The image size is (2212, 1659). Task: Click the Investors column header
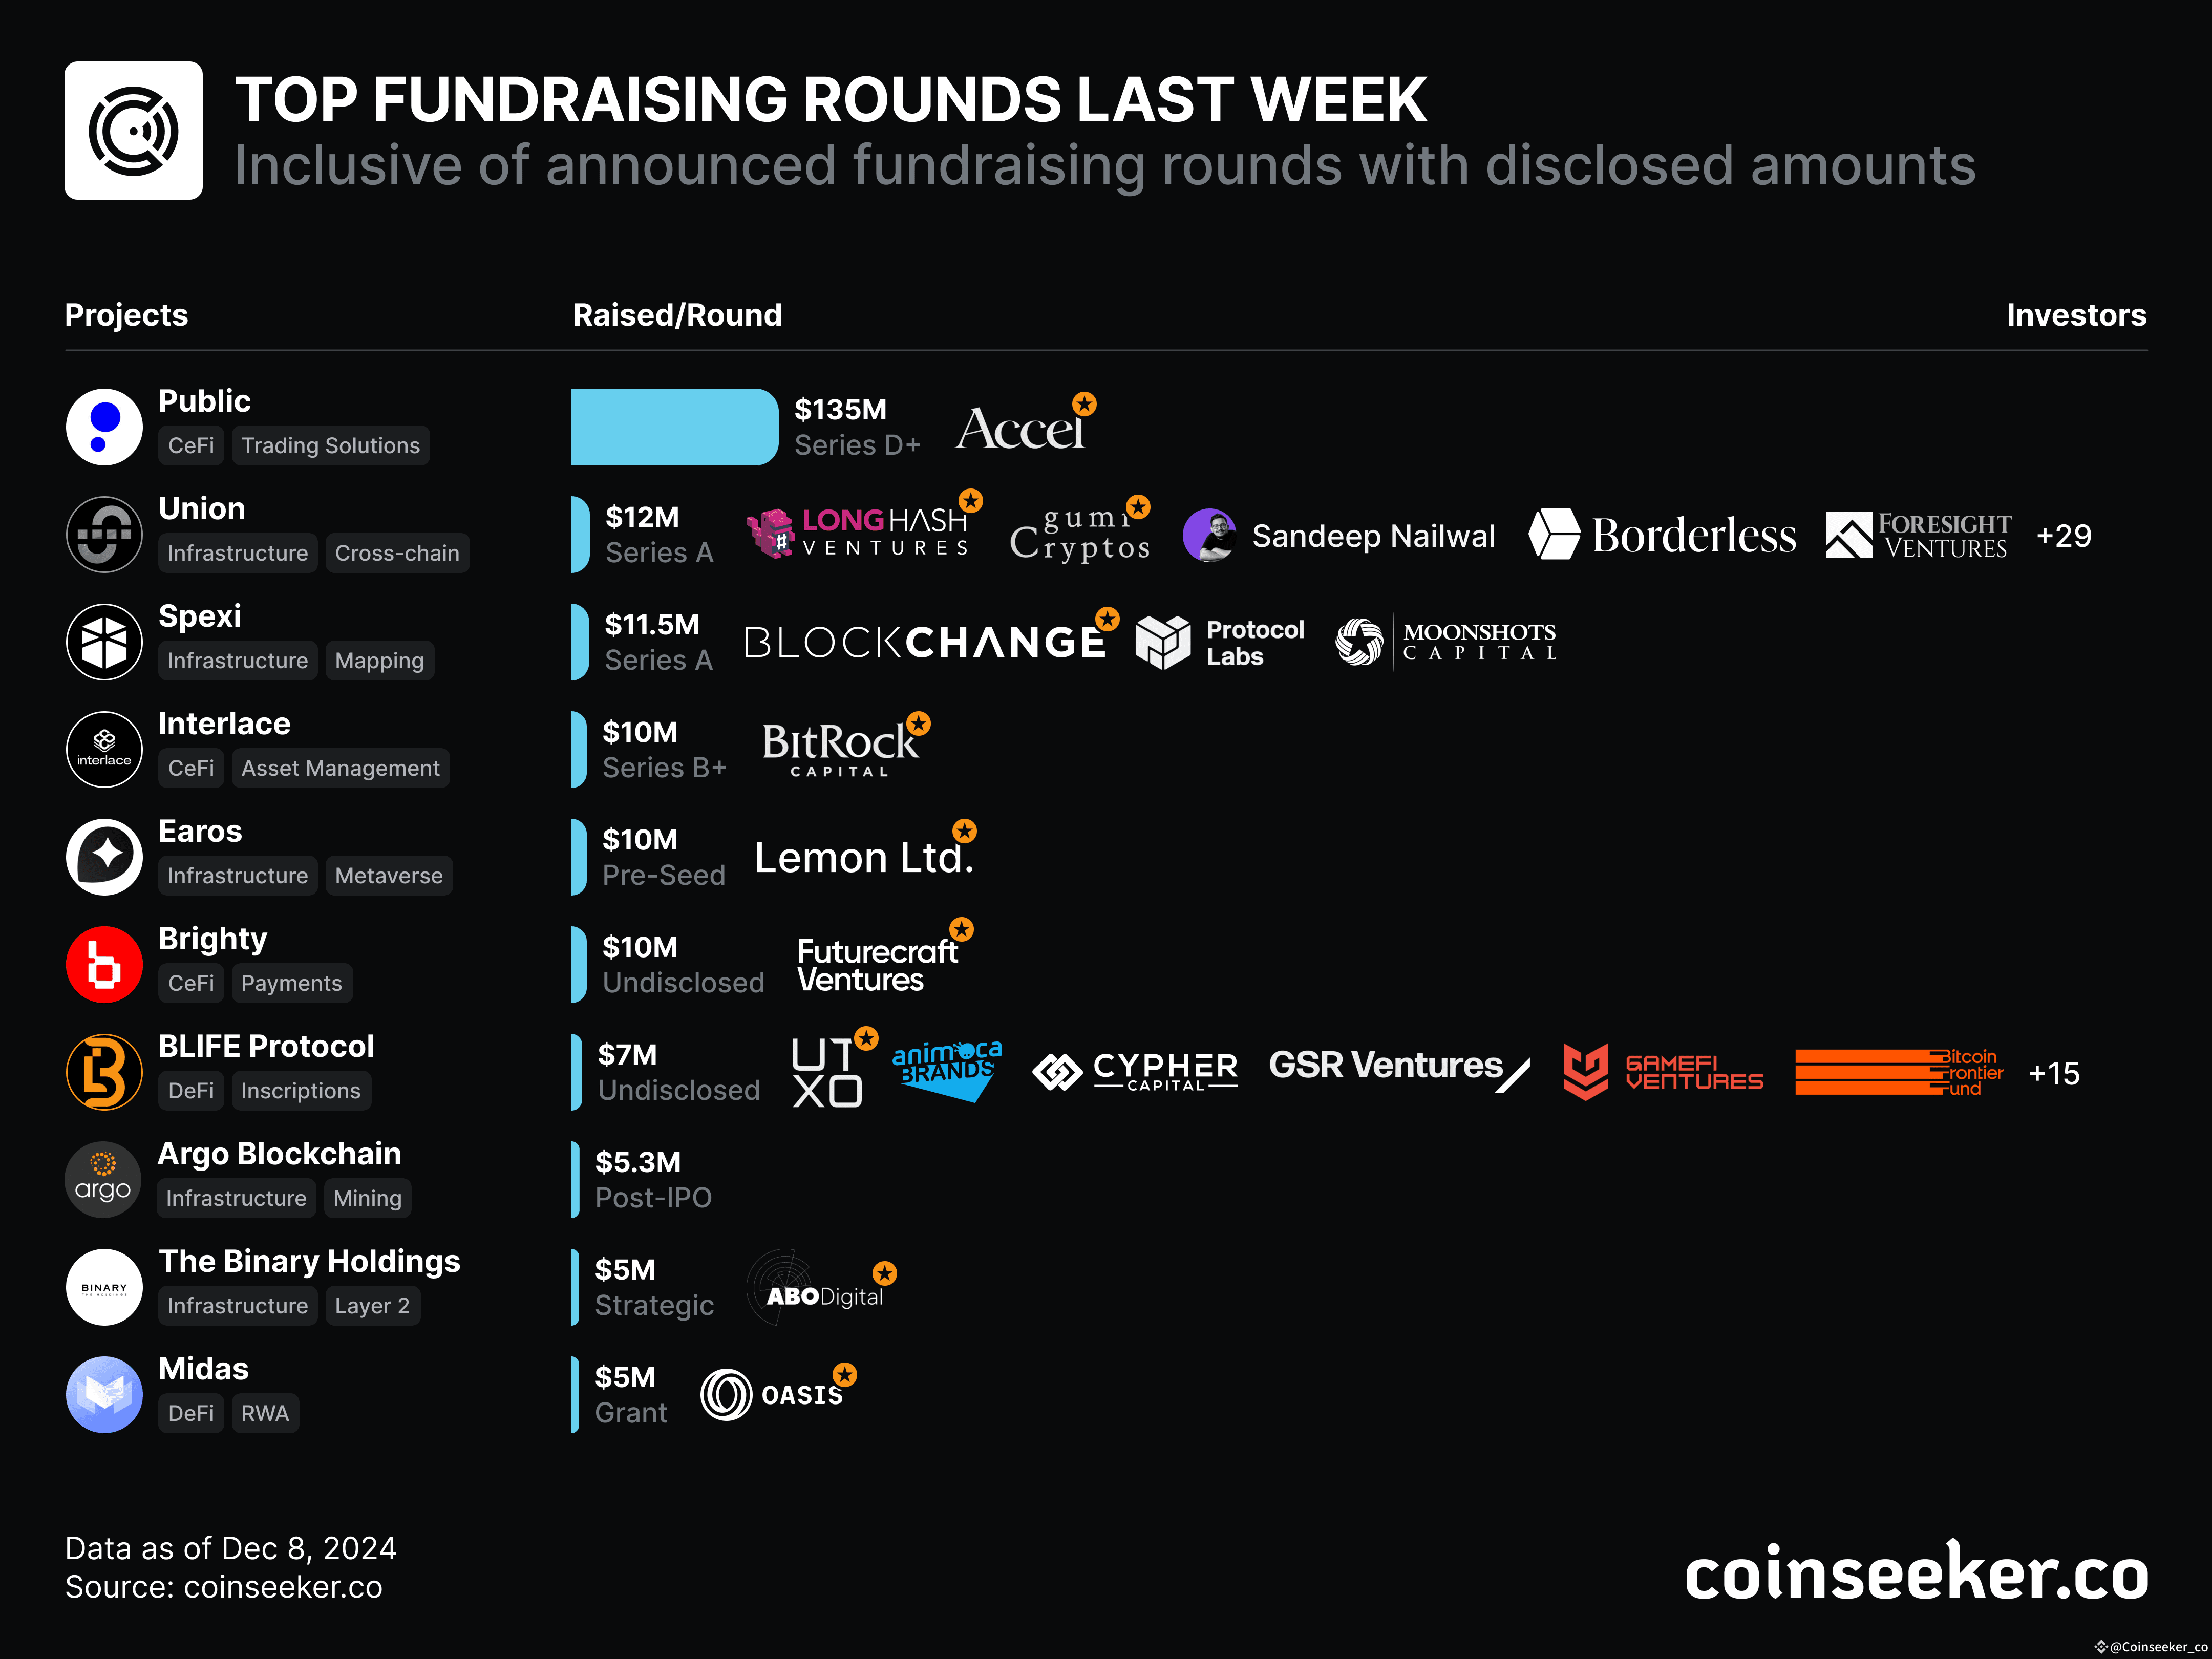point(2076,315)
